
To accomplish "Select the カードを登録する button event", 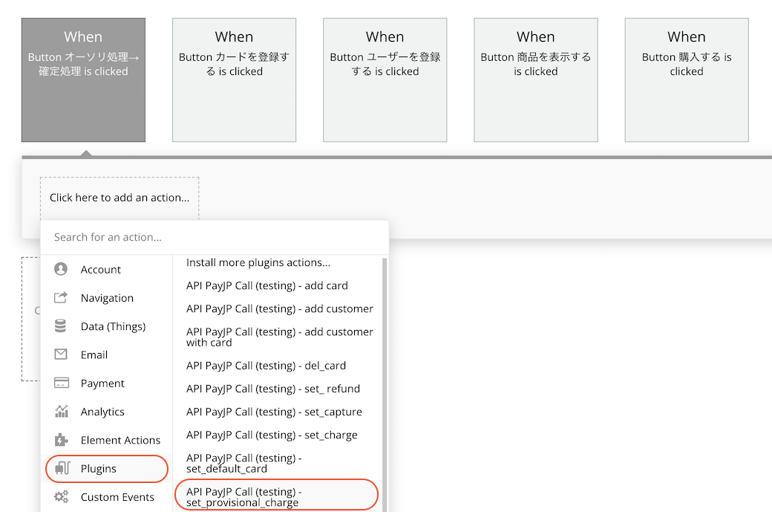I will click(234, 80).
